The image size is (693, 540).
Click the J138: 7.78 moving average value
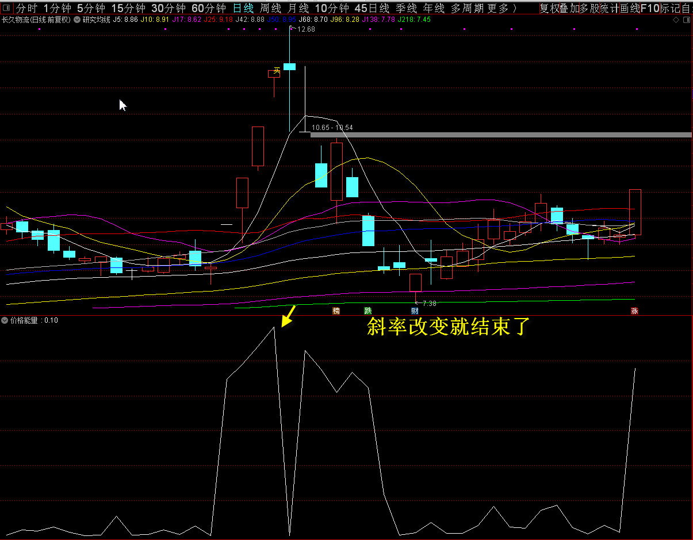(x=378, y=20)
